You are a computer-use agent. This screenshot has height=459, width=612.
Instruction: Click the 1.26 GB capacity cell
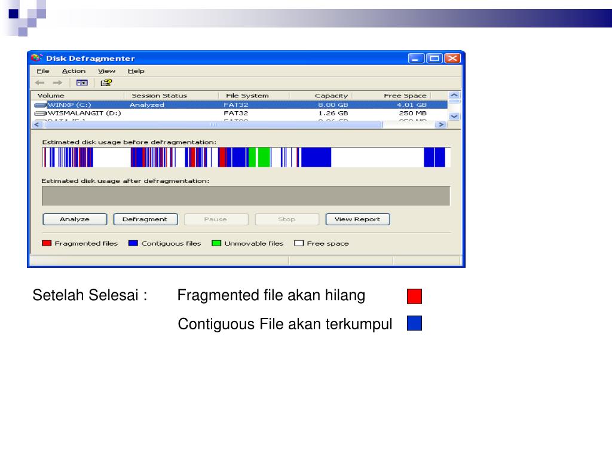[x=333, y=113]
